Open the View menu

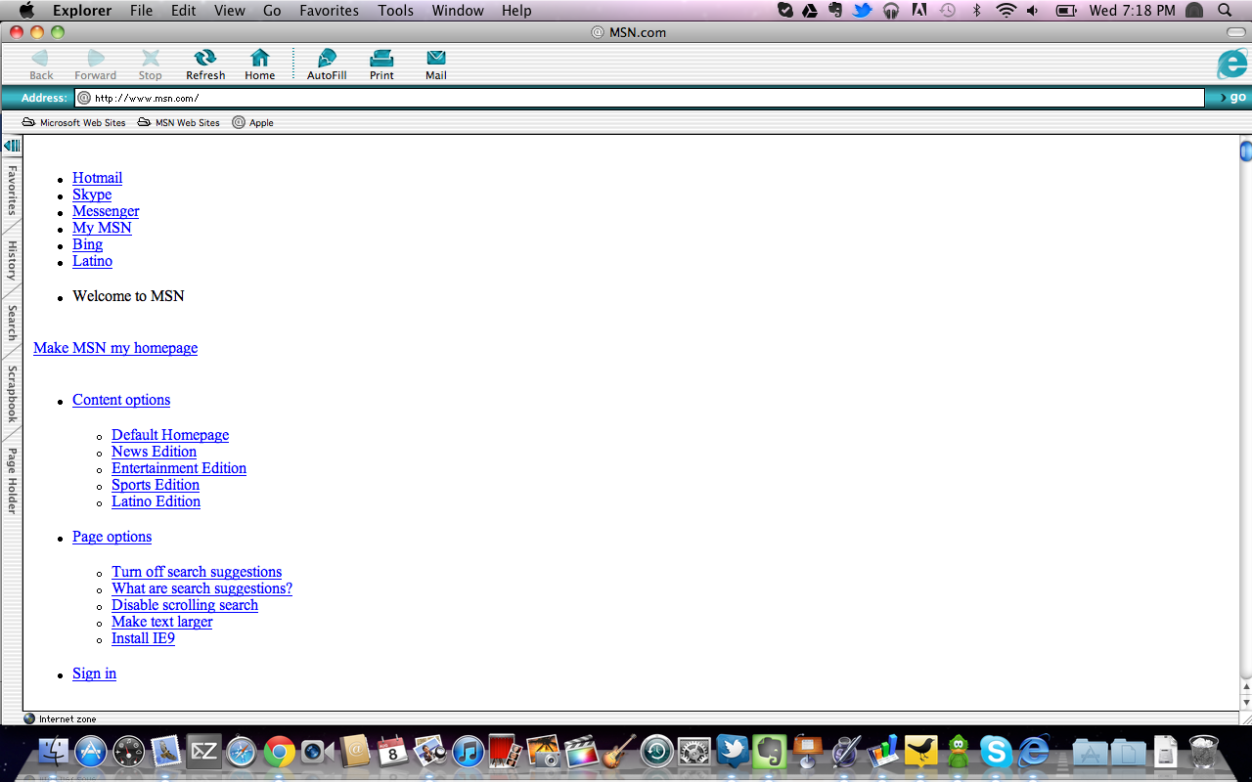click(230, 11)
